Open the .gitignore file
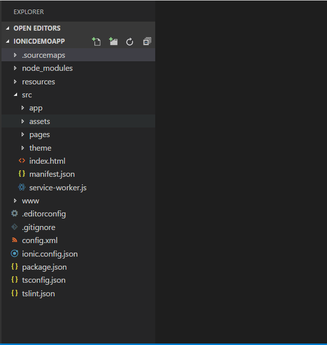Screen dimensions: 327x345 (78, 227)
